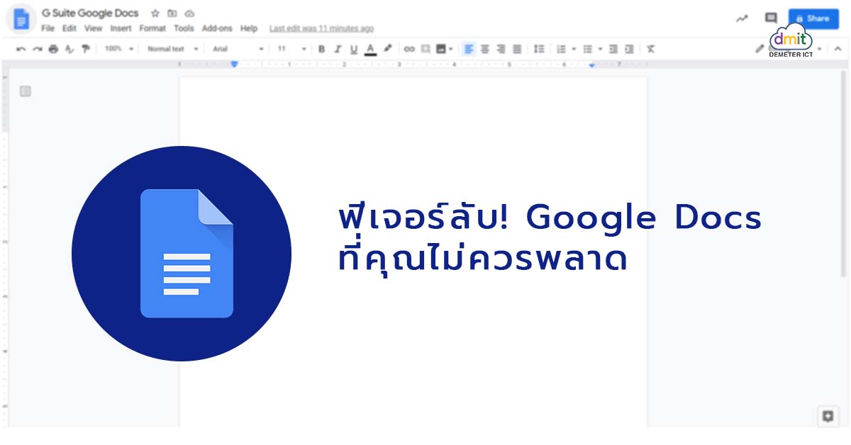Toggle bold formatting
Viewport: 851px width, 445px height.
click(x=321, y=49)
